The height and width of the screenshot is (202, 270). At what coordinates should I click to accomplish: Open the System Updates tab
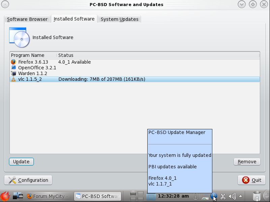coord(119,19)
